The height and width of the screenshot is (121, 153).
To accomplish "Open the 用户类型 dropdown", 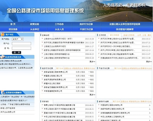I will click(18, 39).
